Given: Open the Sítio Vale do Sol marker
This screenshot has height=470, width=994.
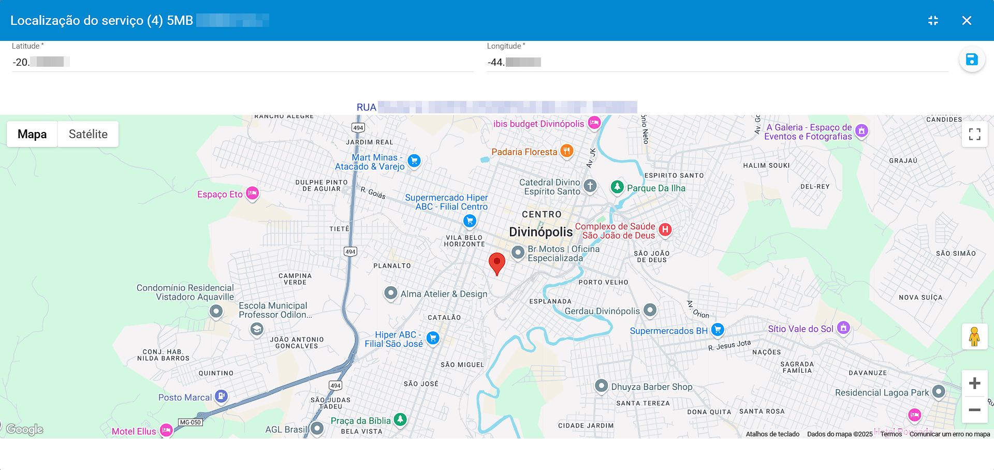Looking at the screenshot, I should (x=844, y=328).
